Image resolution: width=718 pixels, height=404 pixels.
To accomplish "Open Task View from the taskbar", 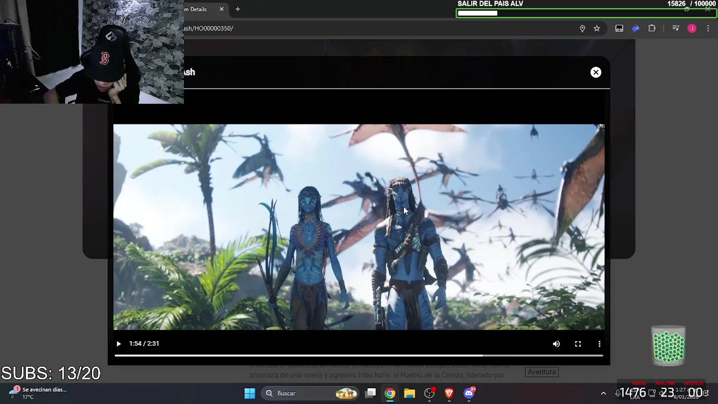I will (371, 393).
